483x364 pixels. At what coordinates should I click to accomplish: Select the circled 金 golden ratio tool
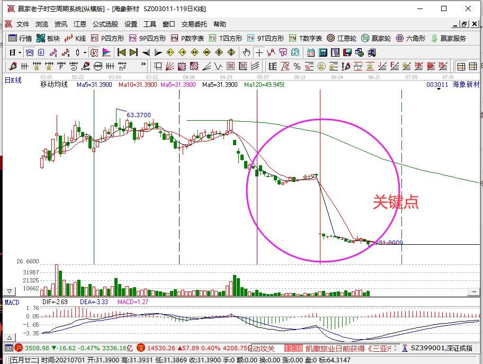tap(321, 66)
